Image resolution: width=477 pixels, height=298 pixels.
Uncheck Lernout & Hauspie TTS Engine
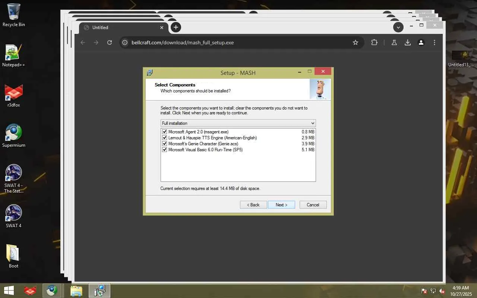pyautogui.click(x=165, y=138)
